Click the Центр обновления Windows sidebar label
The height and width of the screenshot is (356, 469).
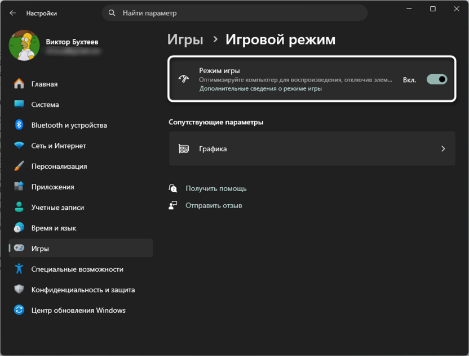pyautogui.click(x=78, y=310)
